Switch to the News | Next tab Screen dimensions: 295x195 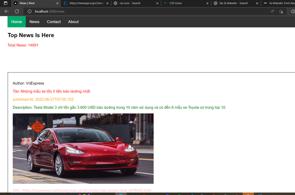tap(36, 3)
